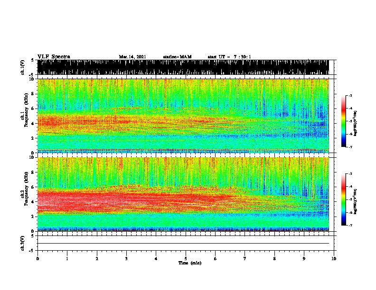
Task: Click the log(PSD) label beside ch.1 colorbar
Action: pos(356,123)
